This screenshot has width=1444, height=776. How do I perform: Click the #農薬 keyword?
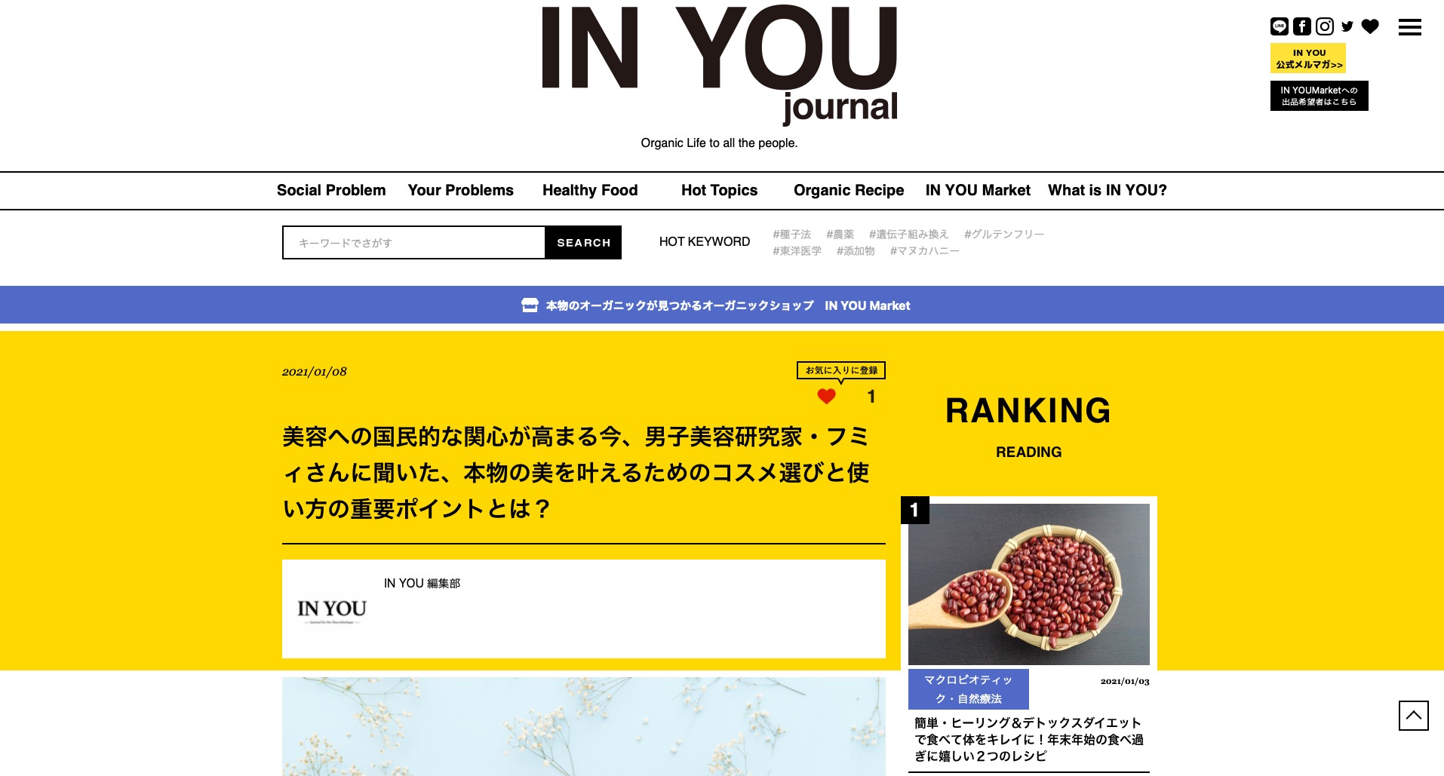pos(840,235)
